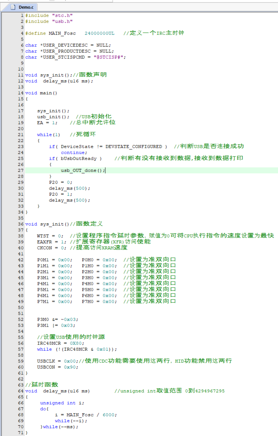Click P7M1 = 0x00; assignment
Image resolution: width=278 pixels, height=436 pixels.
tap(55, 302)
